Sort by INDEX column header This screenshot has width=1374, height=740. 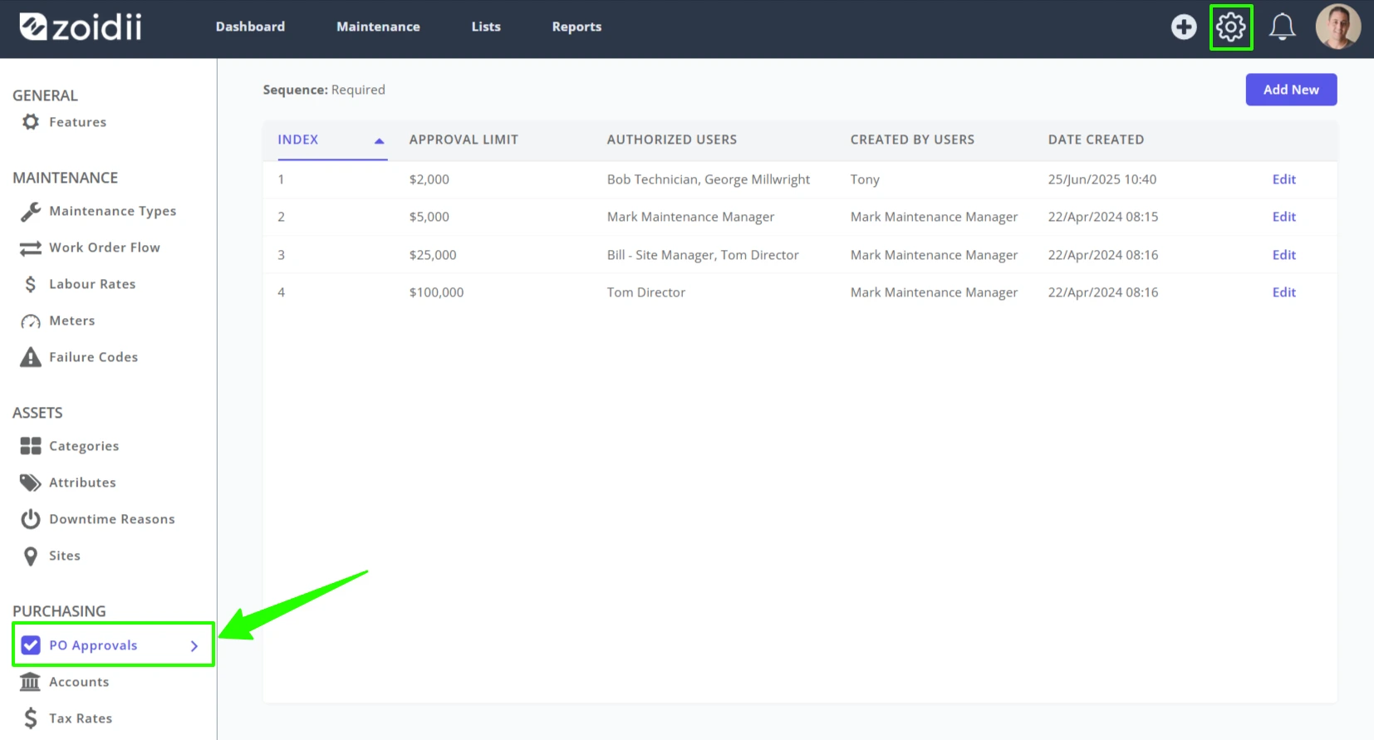click(298, 140)
